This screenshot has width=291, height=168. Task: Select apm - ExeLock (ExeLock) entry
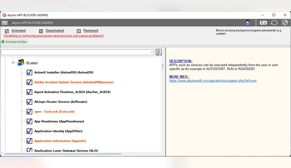tap(54, 111)
